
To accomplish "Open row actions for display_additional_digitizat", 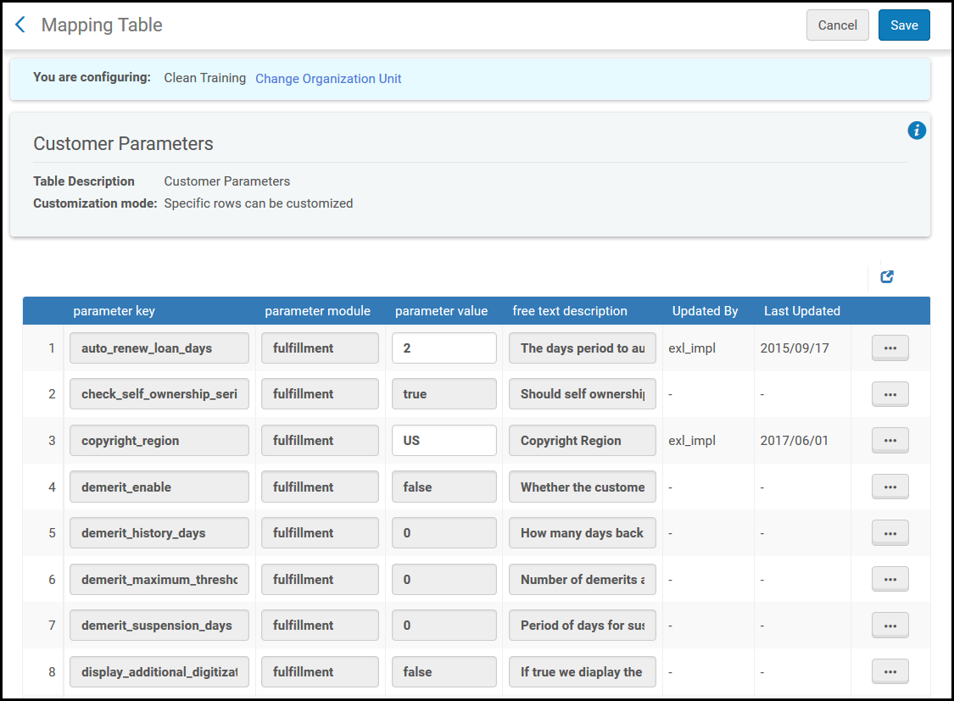I will pyautogui.click(x=890, y=671).
